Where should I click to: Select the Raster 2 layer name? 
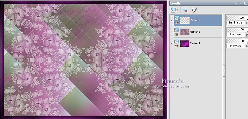click(195, 32)
